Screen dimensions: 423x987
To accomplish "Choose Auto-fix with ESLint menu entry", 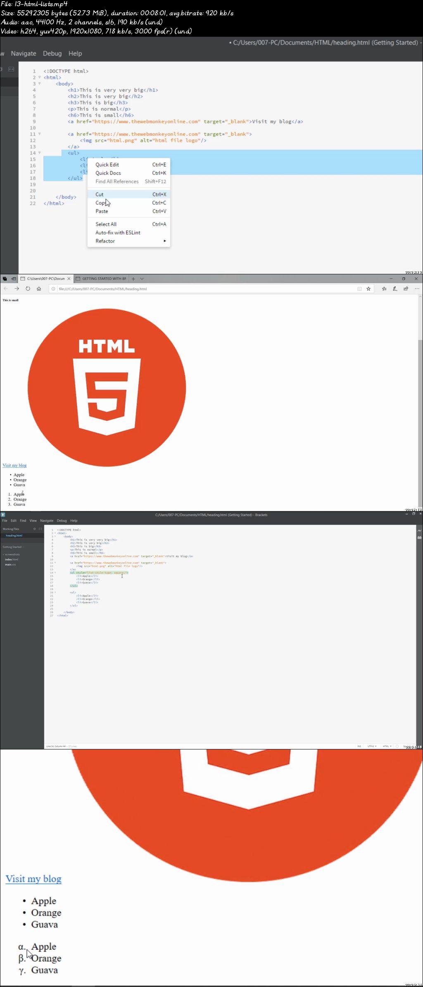I will click(x=129, y=233).
